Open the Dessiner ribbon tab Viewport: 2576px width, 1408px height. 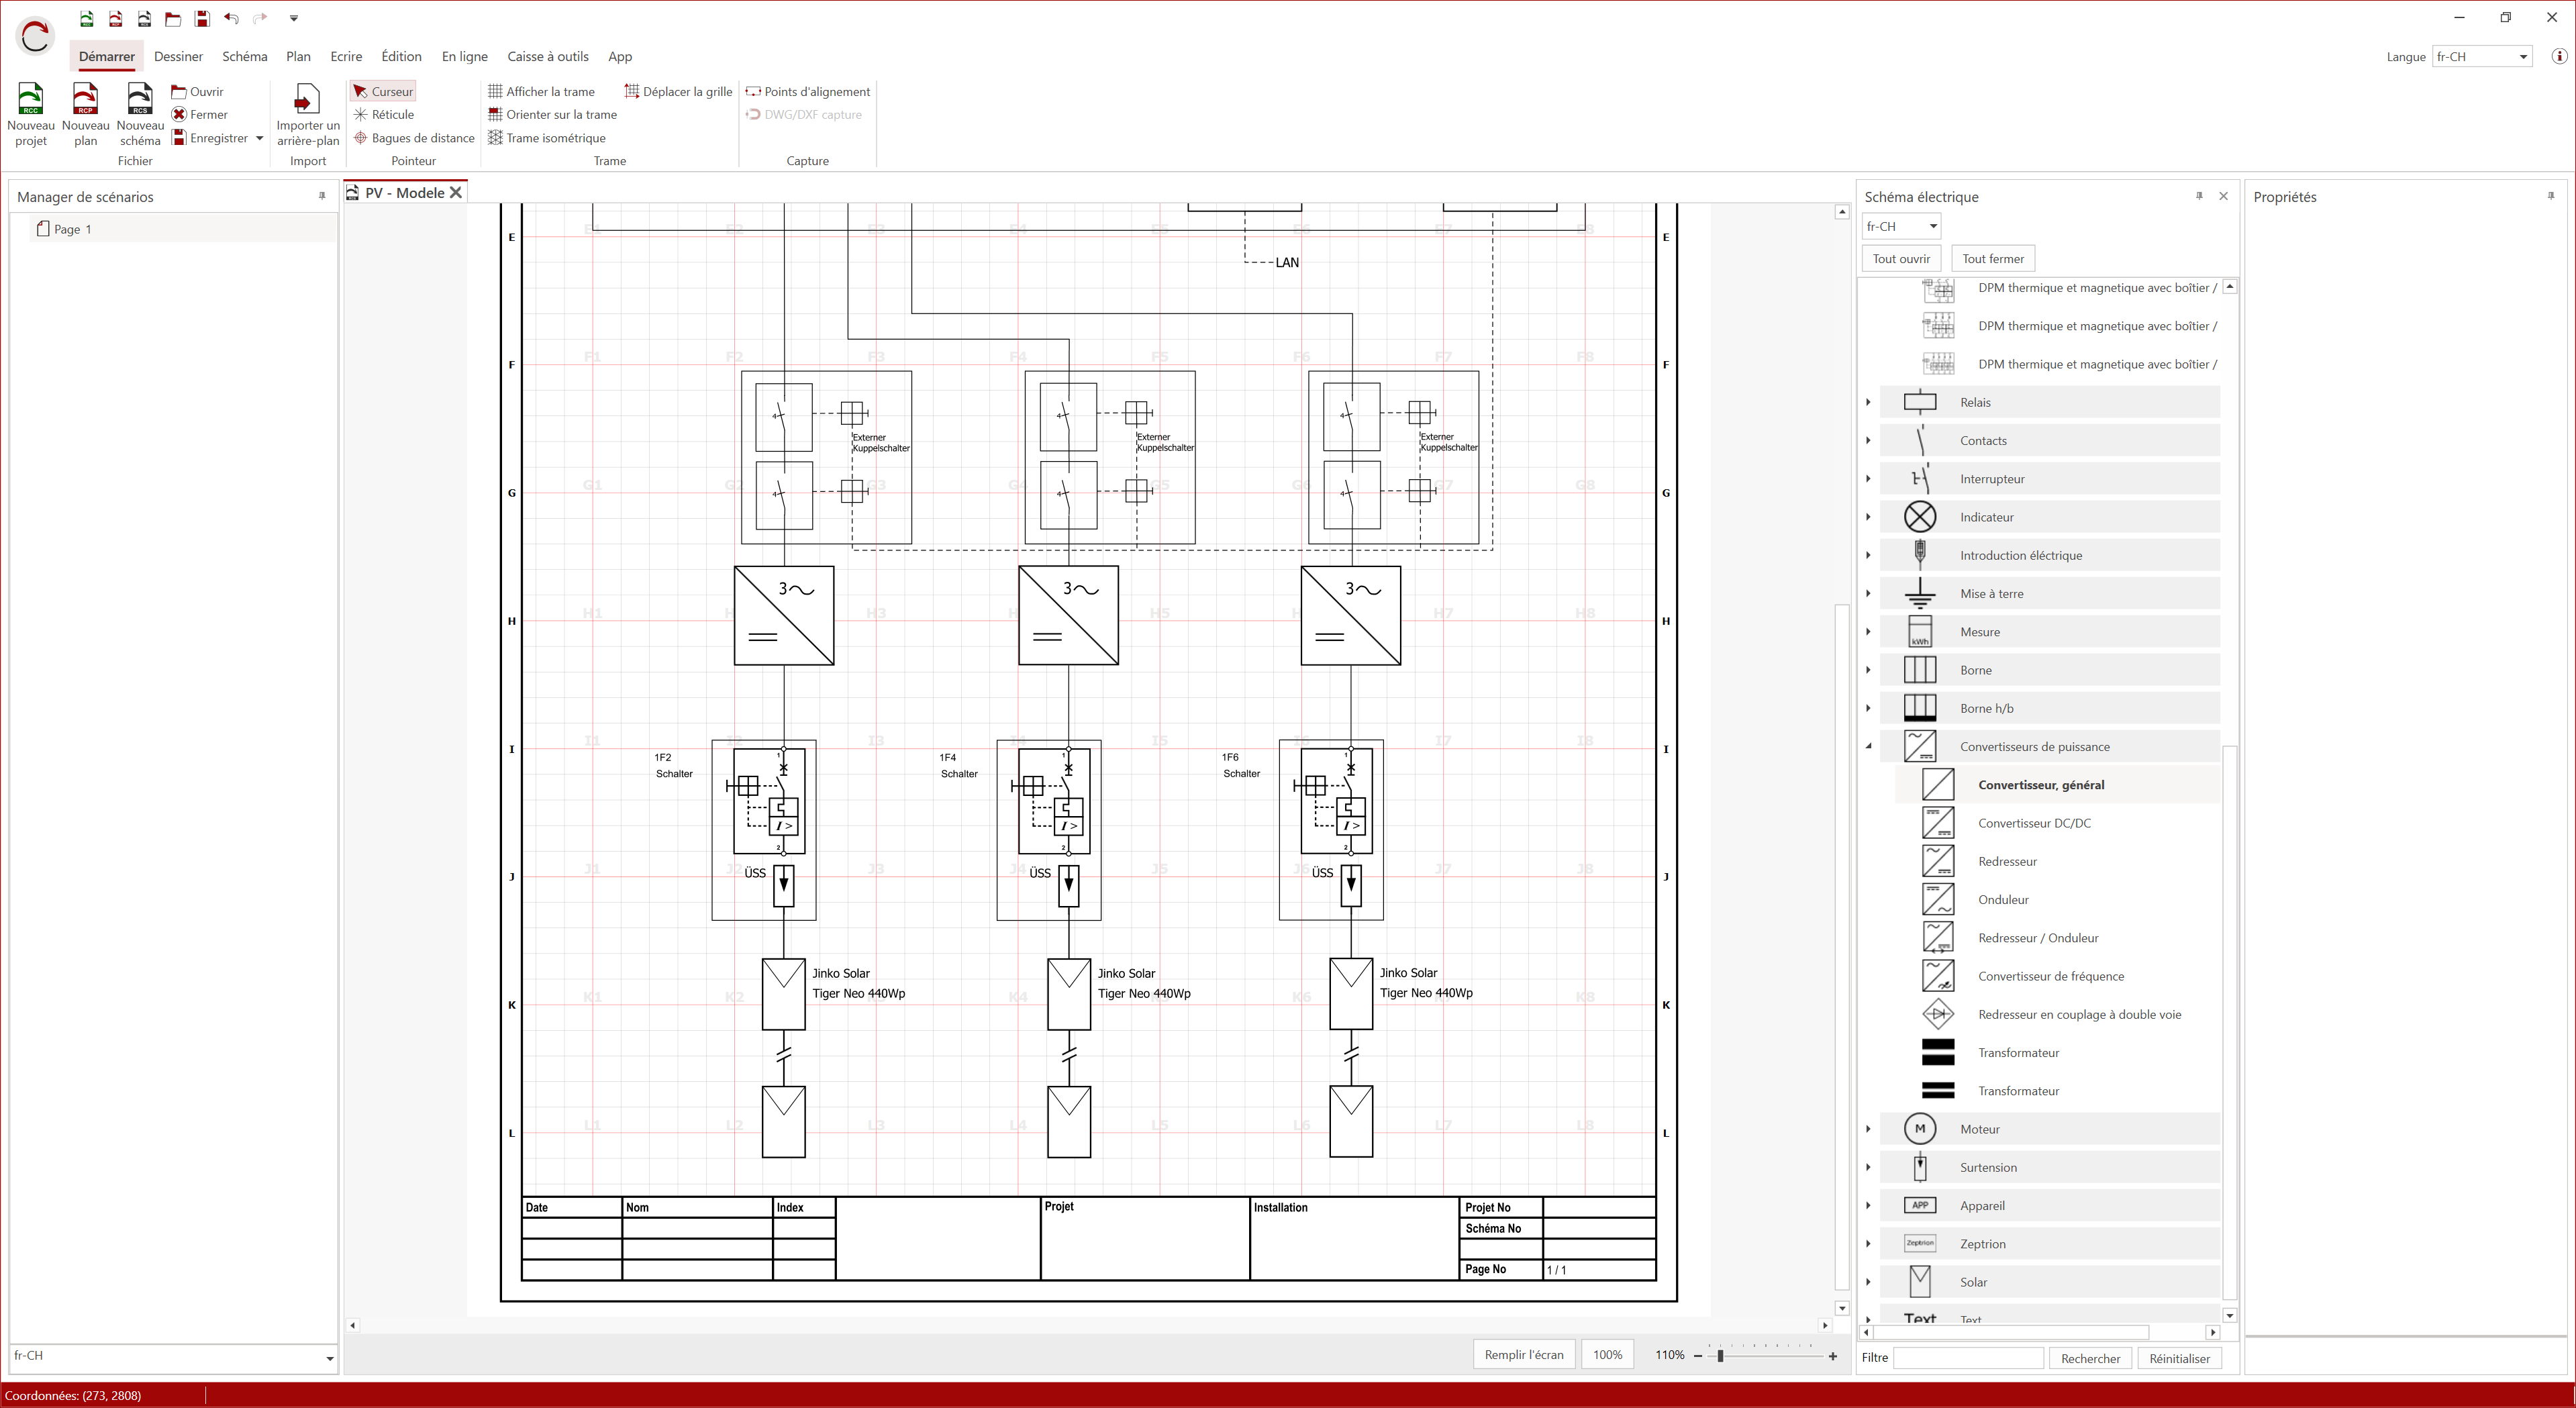178,56
